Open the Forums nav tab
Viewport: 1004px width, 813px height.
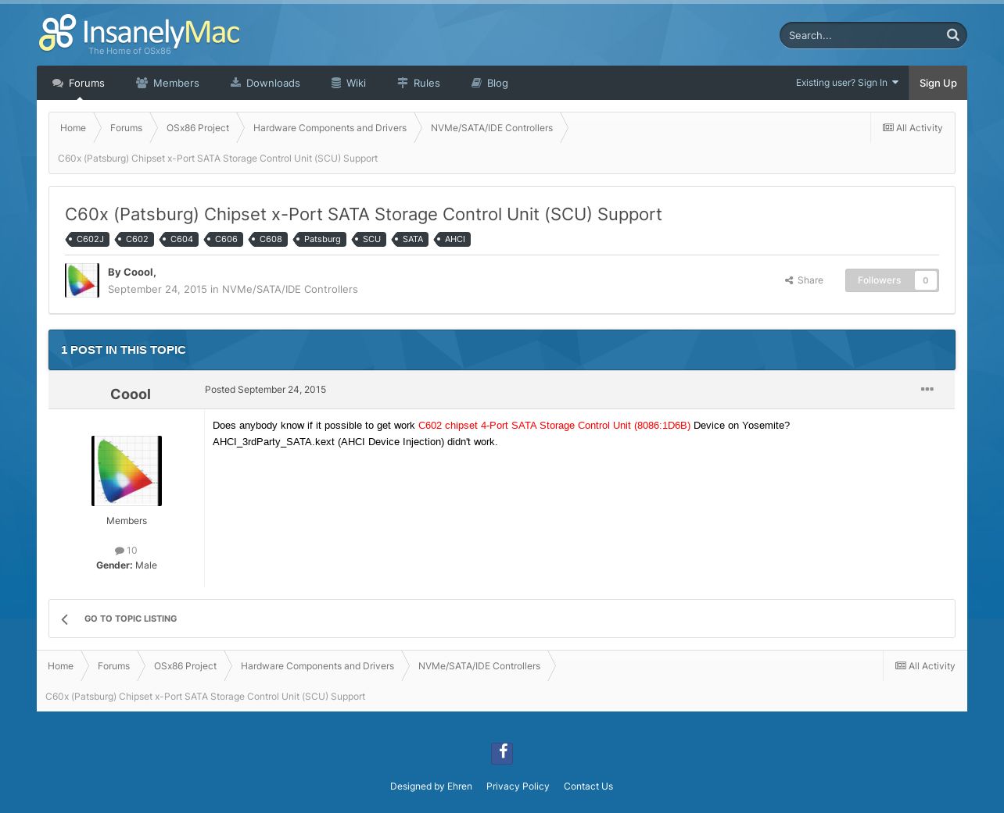[78, 83]
